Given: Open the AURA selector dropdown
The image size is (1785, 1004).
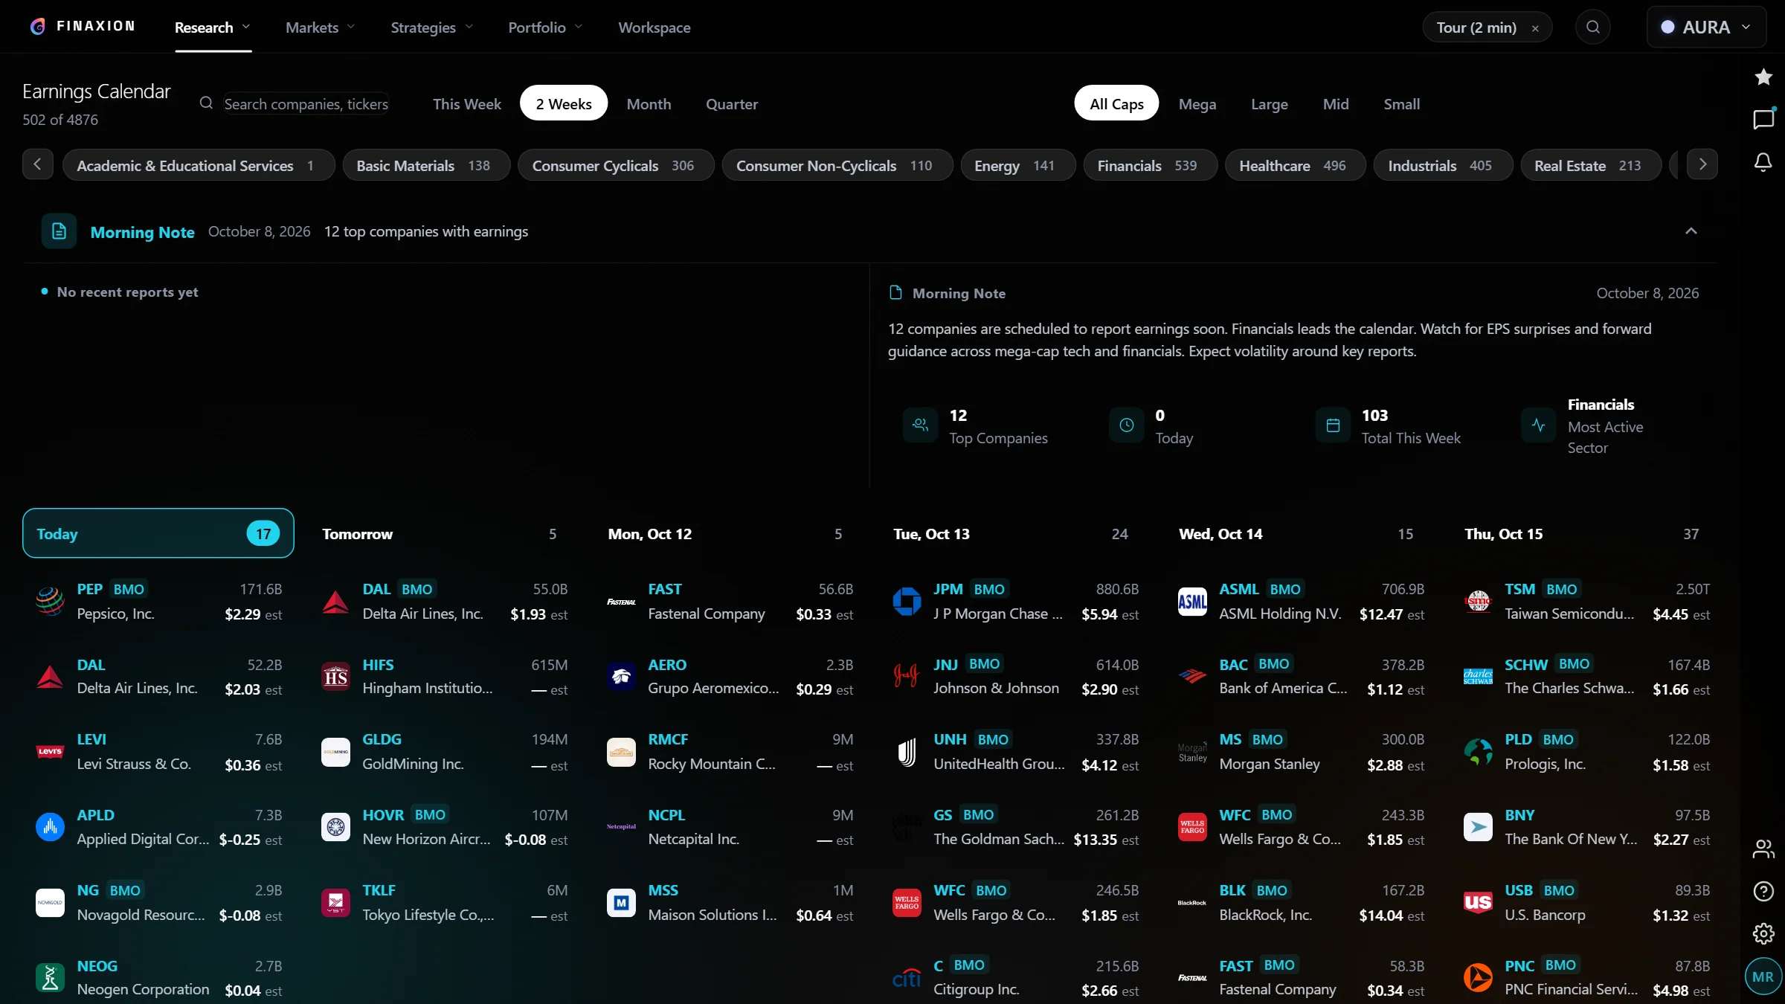Looking at the screenshot, I should [x=1706, y=28].
